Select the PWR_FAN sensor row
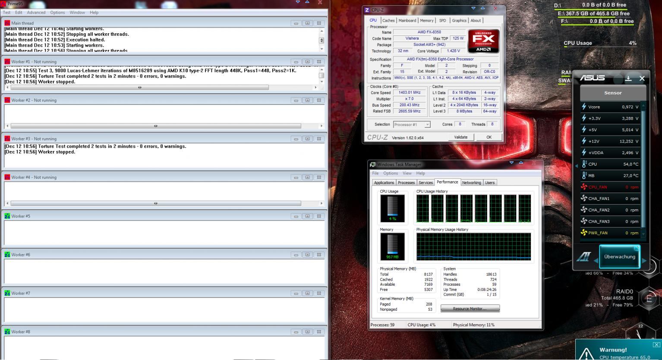The height and width of the screenshot is (360, 662). coord(610,233)
